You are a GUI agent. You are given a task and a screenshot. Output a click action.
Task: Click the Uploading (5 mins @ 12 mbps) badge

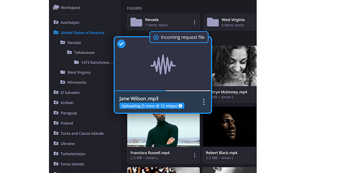152,106
